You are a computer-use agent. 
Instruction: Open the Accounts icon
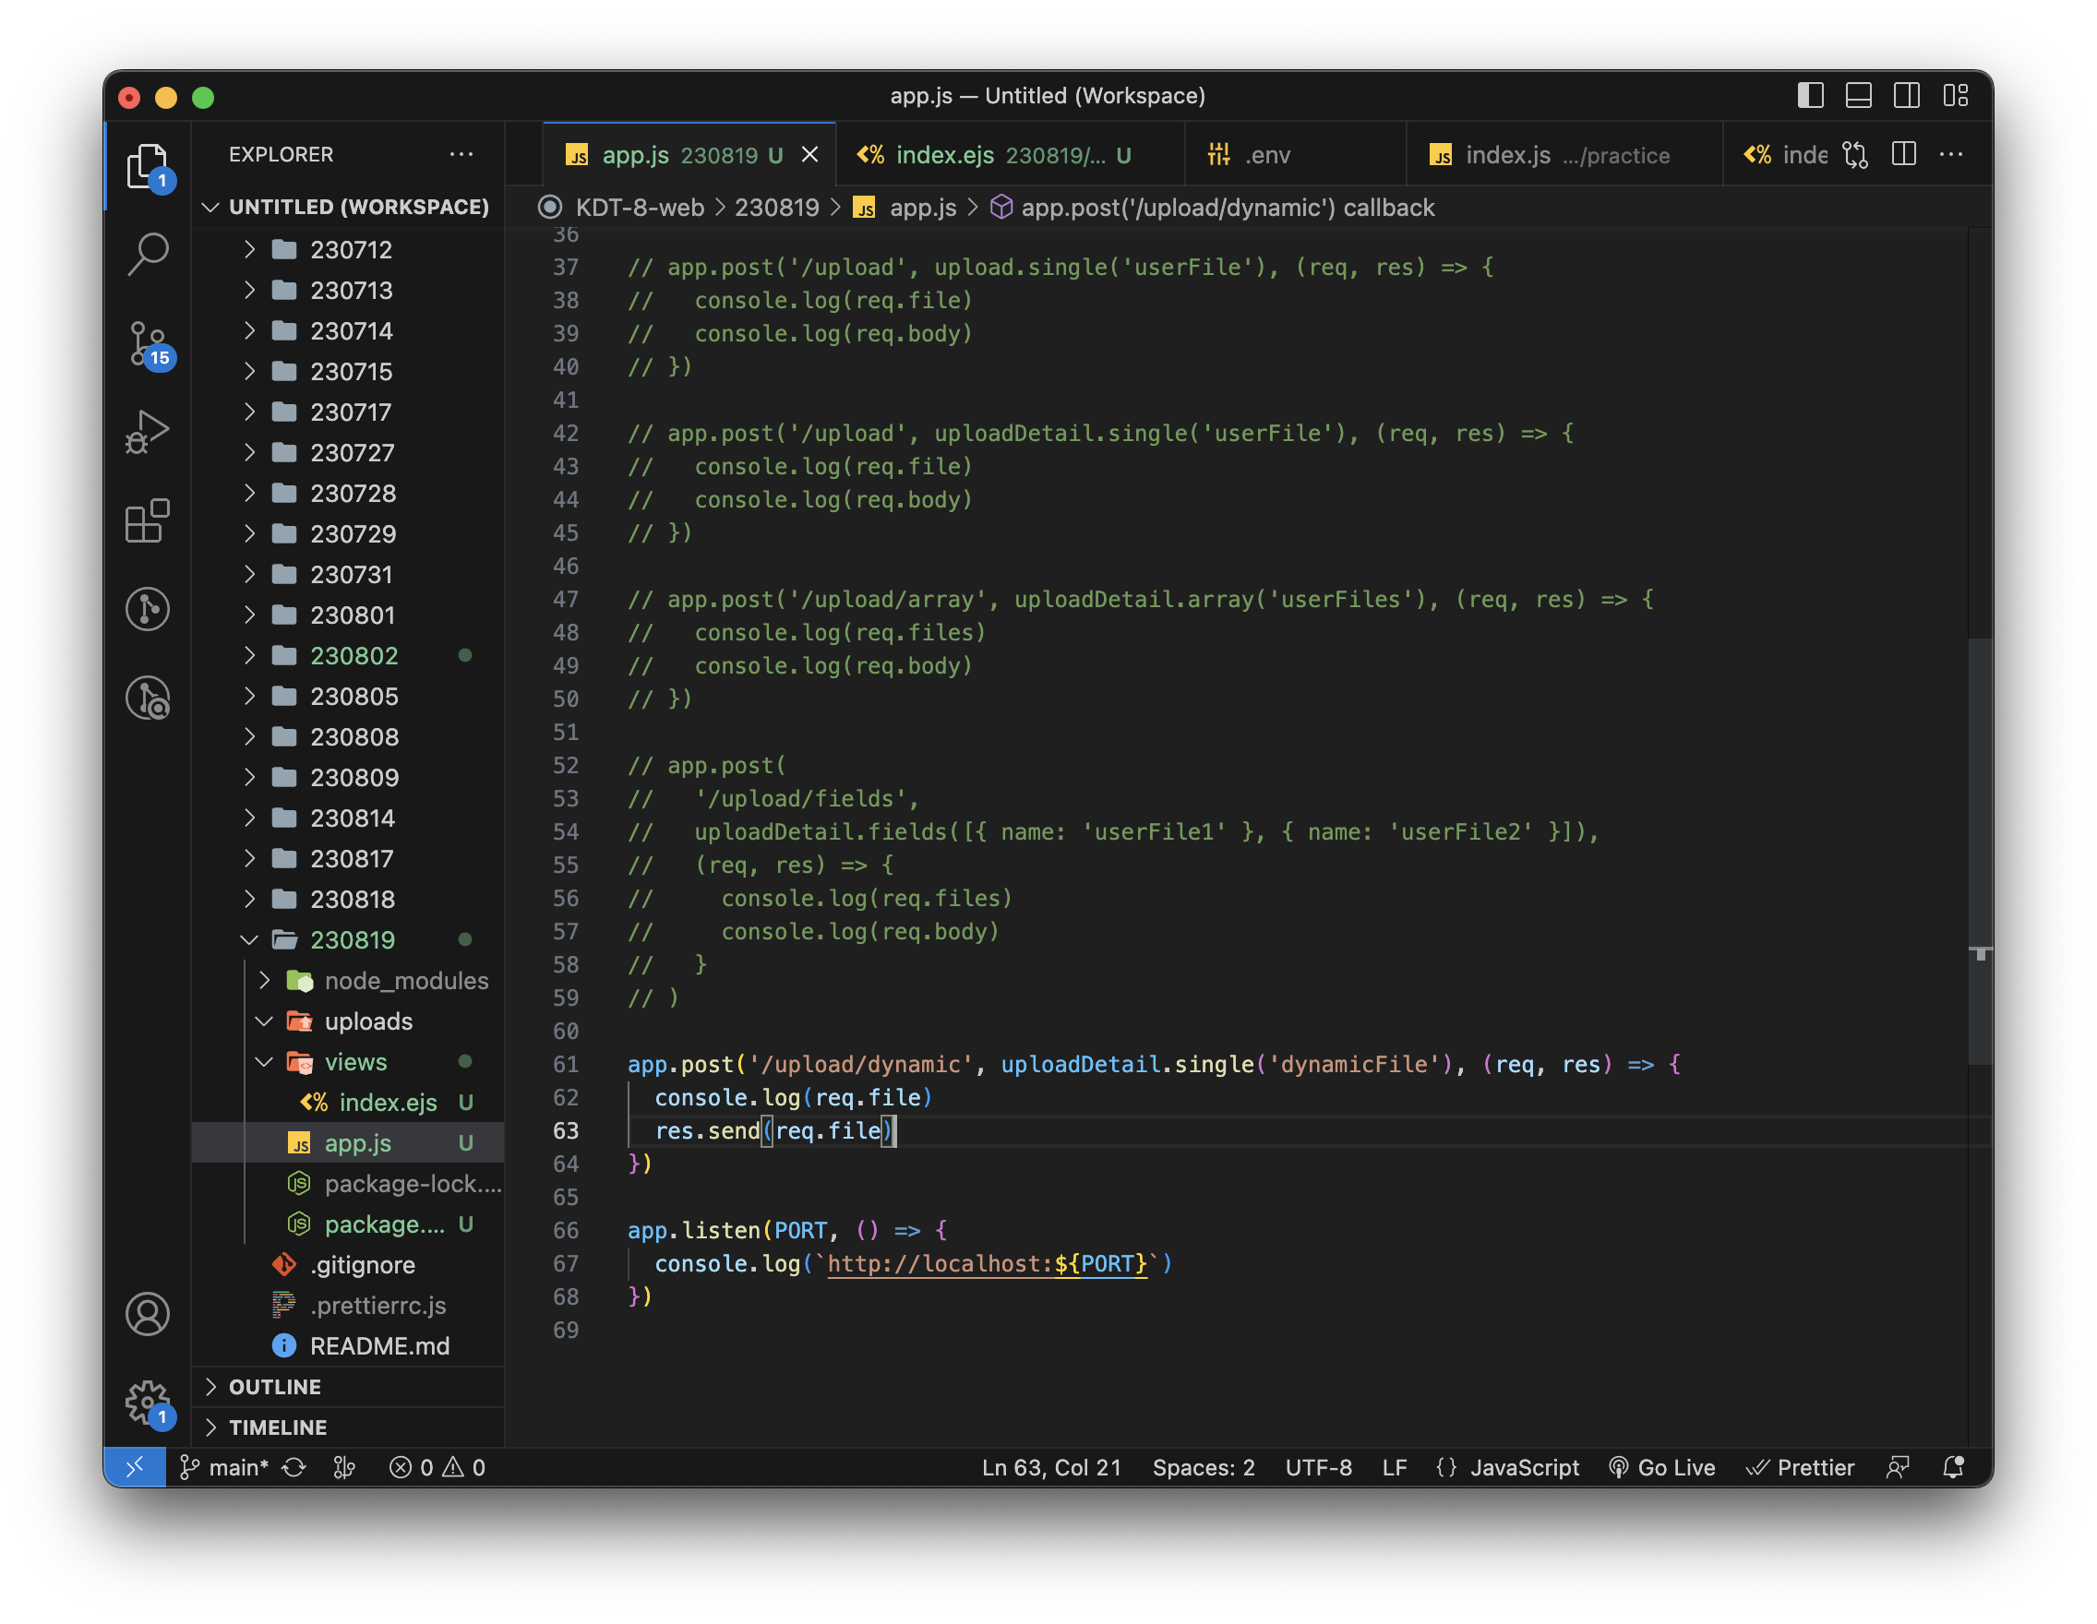(x=147, y=1314)
